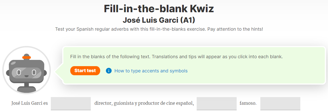Open How to type accents and symbols
328x111 pixels.
151,71
